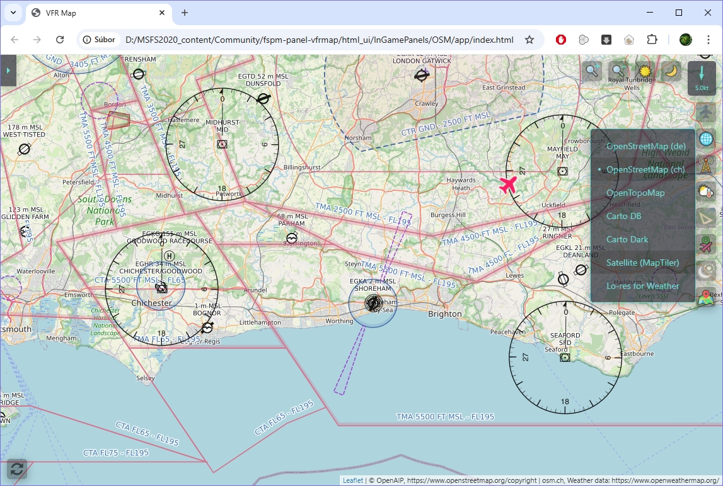The width and height of the screenshot is (723, 486).
Task: Click the airplane location pin icon
Action: point(706,244)
